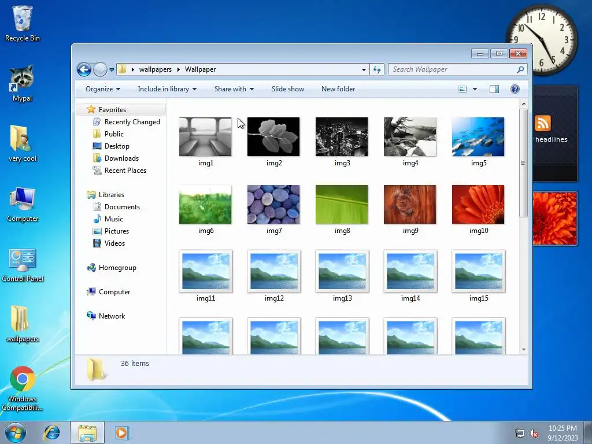The image size is (592, 444).
Task: Select the Computer desktop icon
Action: click(x=23, y=204)
